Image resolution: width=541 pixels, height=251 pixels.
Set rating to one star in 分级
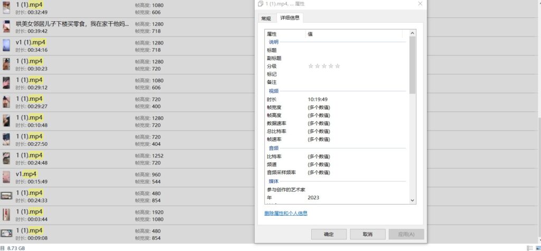(x=311, y=66)
